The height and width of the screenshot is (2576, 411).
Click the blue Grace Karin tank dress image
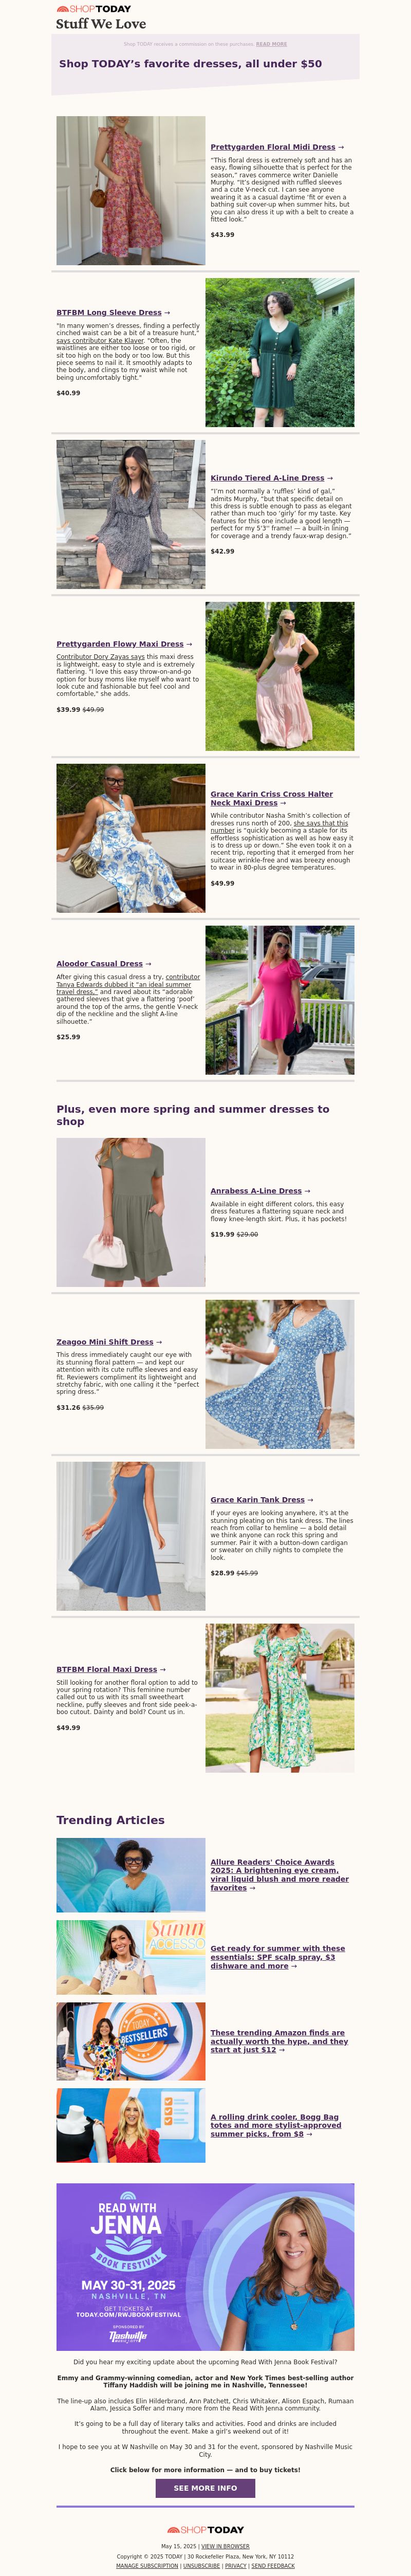131,1536
